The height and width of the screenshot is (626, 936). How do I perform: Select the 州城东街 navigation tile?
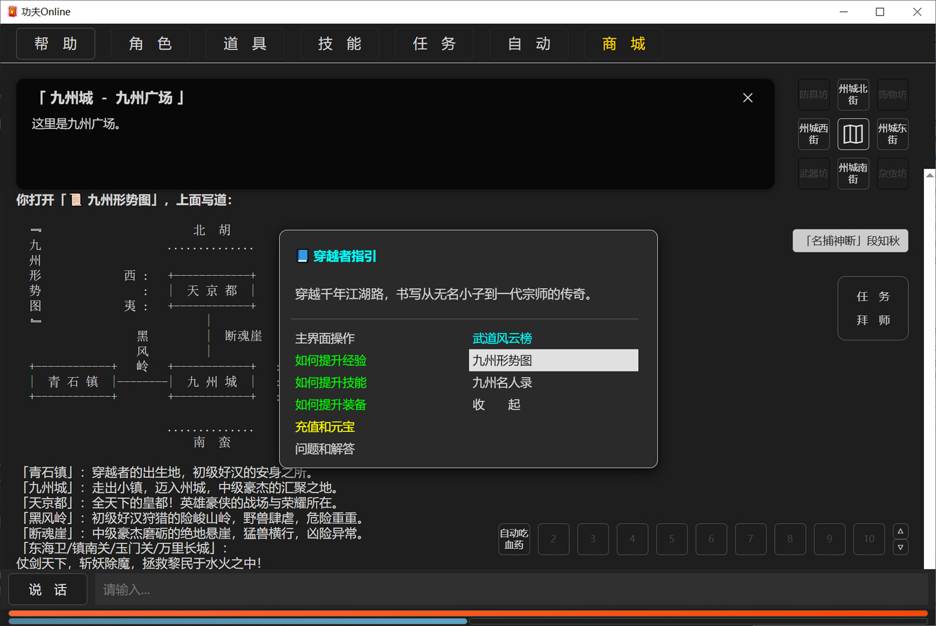pyautogui.click(x=892, y=133)
